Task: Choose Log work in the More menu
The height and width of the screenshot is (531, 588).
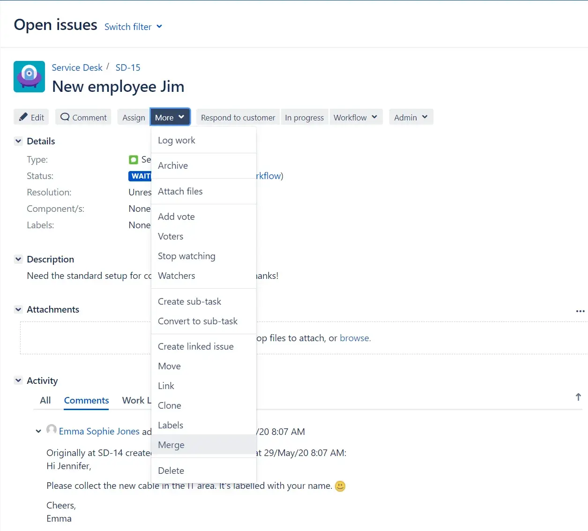Action: click(176, 140)
